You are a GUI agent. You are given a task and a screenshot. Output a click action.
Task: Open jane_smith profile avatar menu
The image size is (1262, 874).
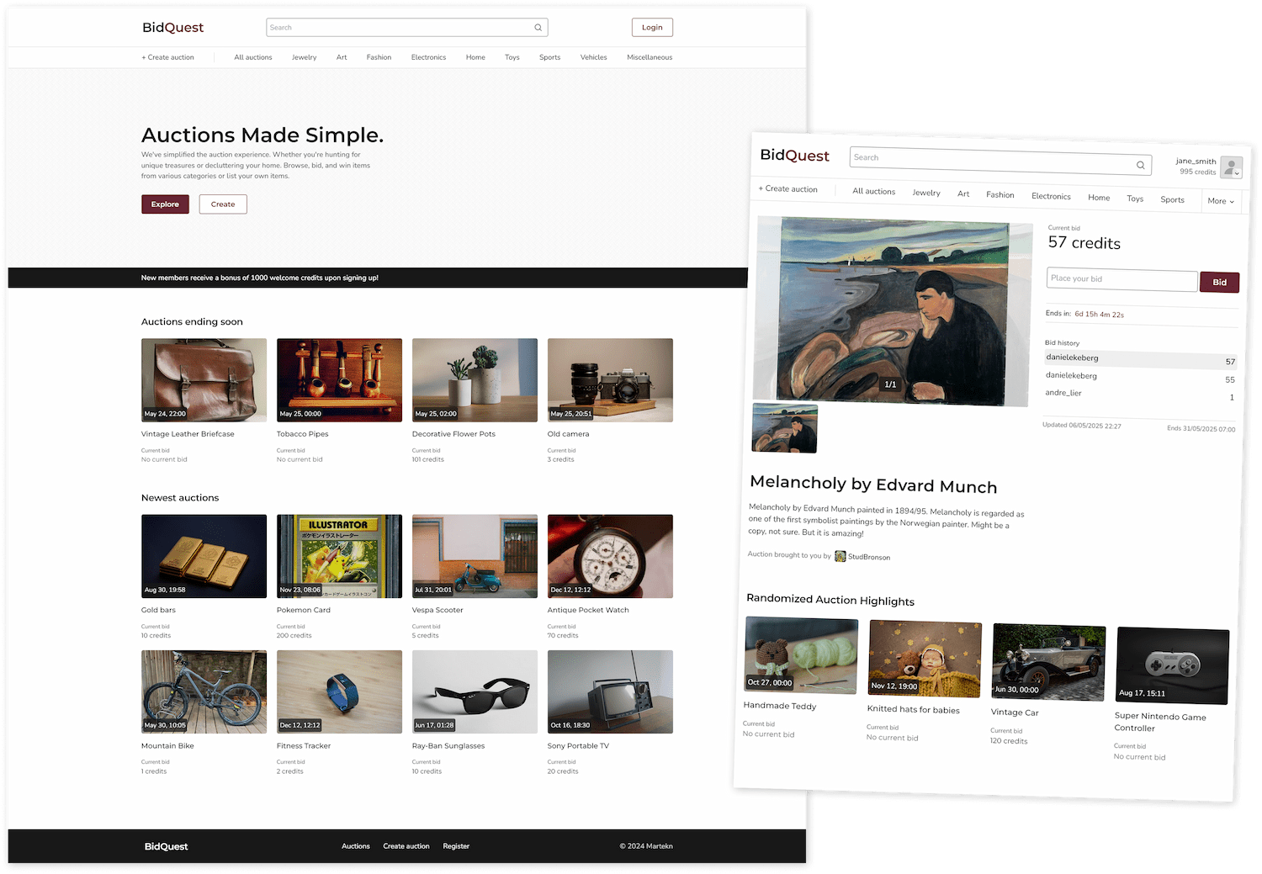tap(1231, 168)
